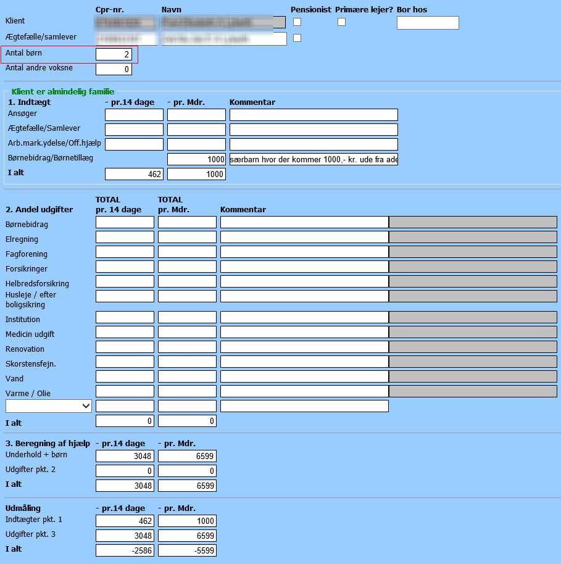The width and height of the screenshot is (561, 564).
Task: Click Ansøger pr. Mdr. income field
Action: pyautogui.click(x=196, y=115)
